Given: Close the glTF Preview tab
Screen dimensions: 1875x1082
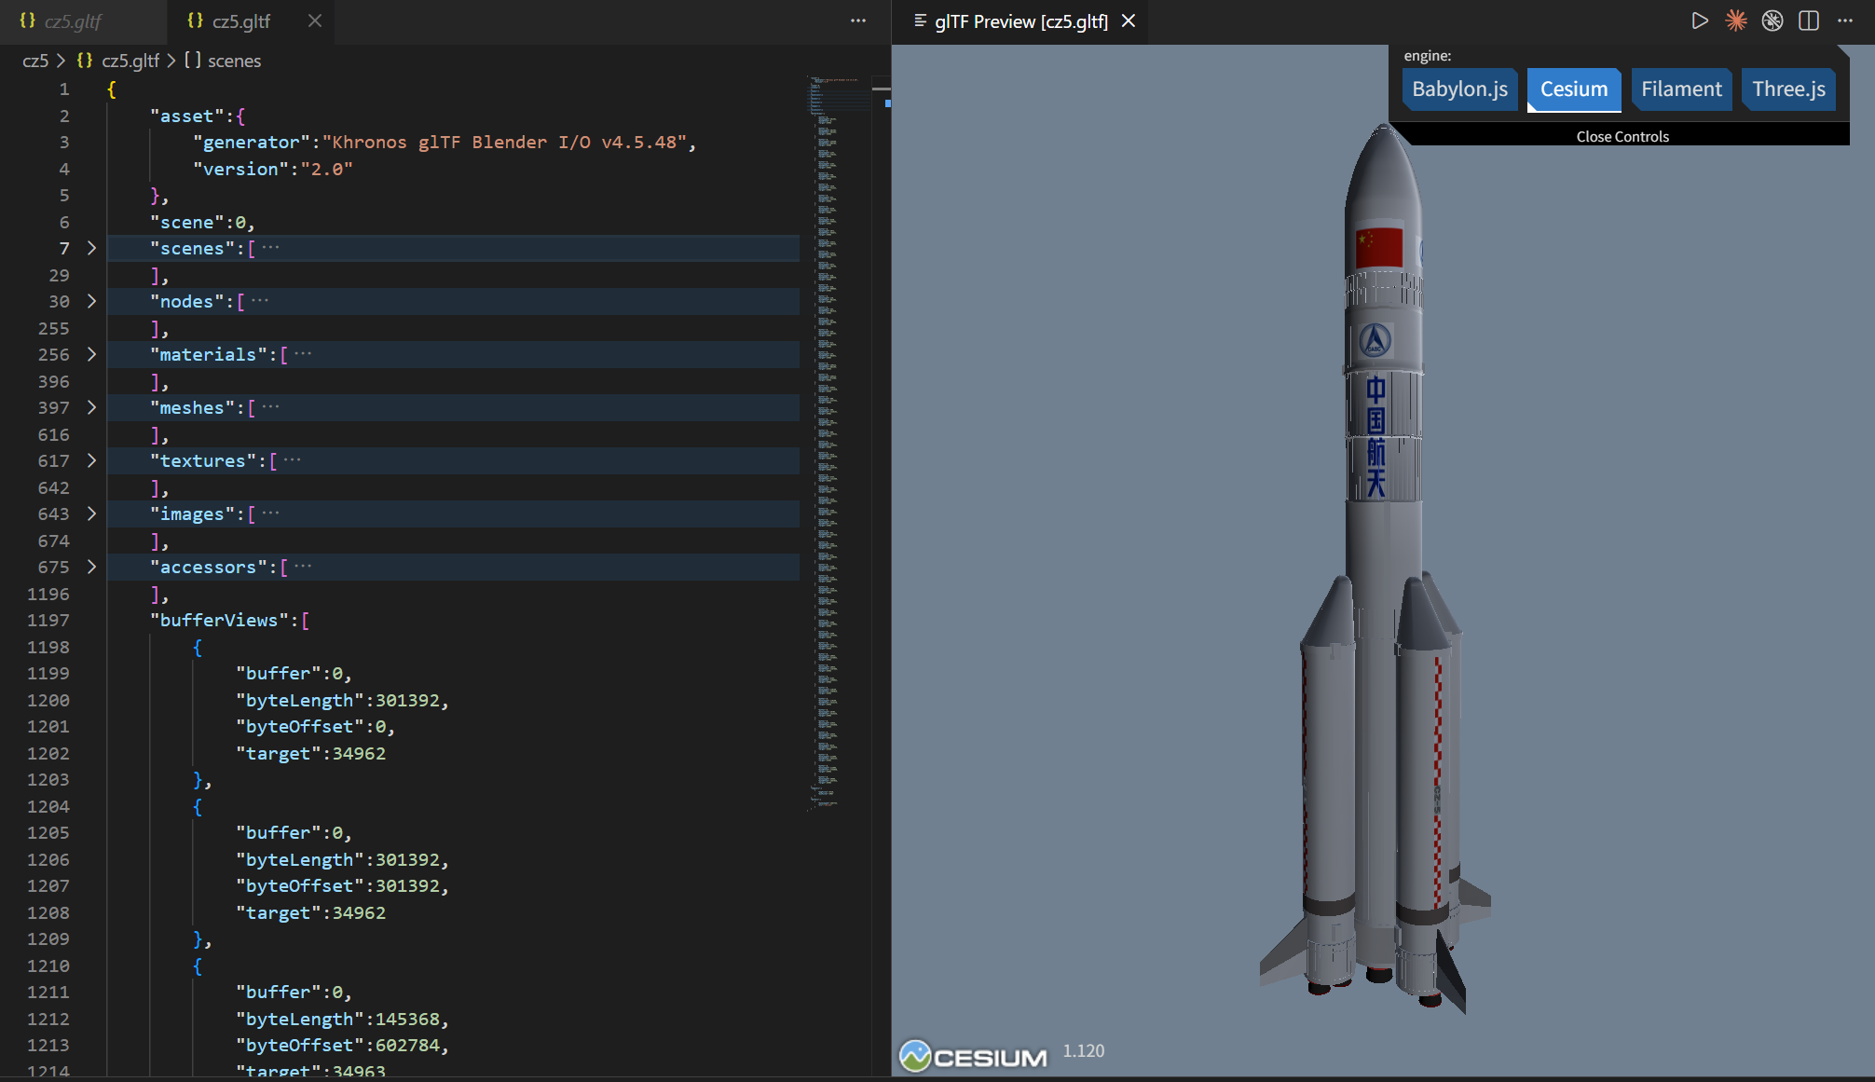Looking at the screenshot, I should tap(1129, 21).
